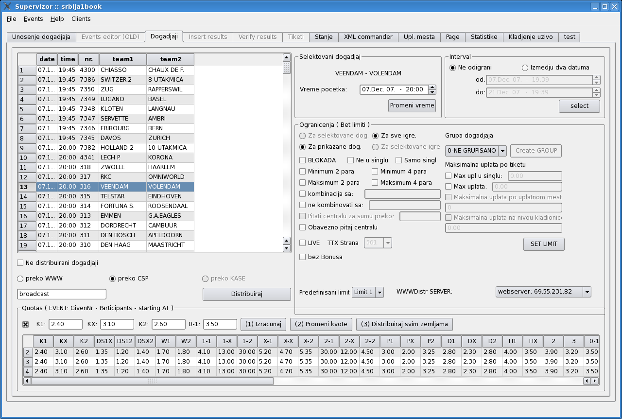Click the X window icon in title bar
The image size is (622, 419).
pos(7,6)
